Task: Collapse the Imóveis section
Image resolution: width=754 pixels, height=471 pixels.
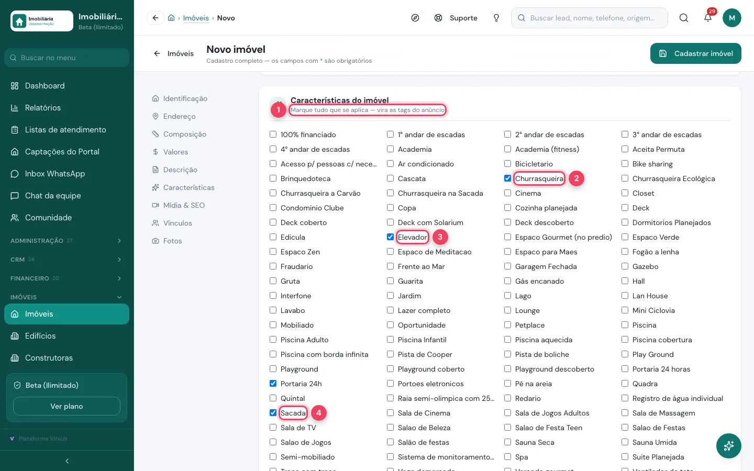Action: pos(66,297)
